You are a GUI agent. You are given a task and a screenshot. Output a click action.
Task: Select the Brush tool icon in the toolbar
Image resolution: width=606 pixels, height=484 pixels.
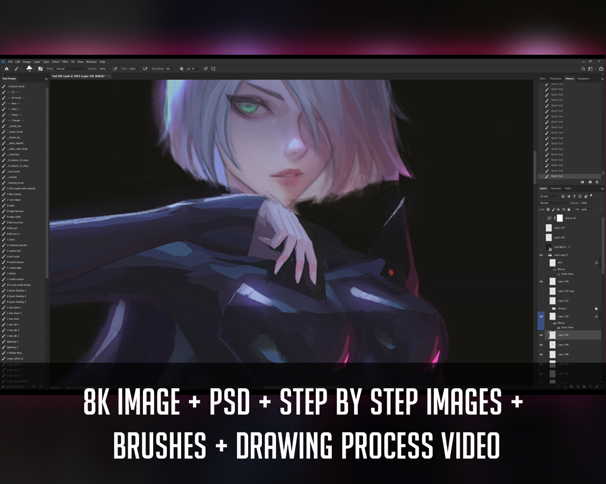coord(16,69)
